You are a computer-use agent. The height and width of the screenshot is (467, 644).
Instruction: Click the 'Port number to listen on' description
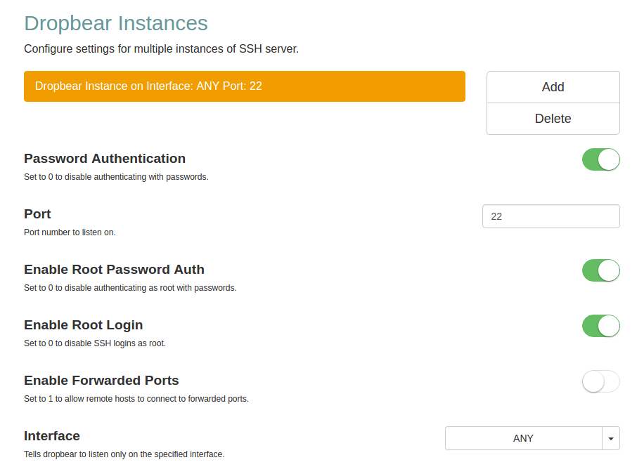point(70,232)
